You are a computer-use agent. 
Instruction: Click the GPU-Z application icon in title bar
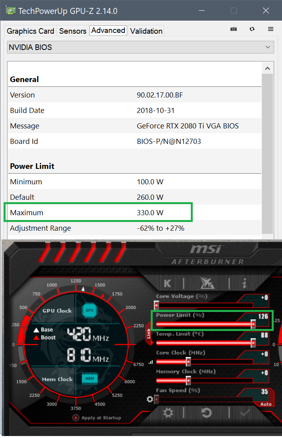[11, 11]
